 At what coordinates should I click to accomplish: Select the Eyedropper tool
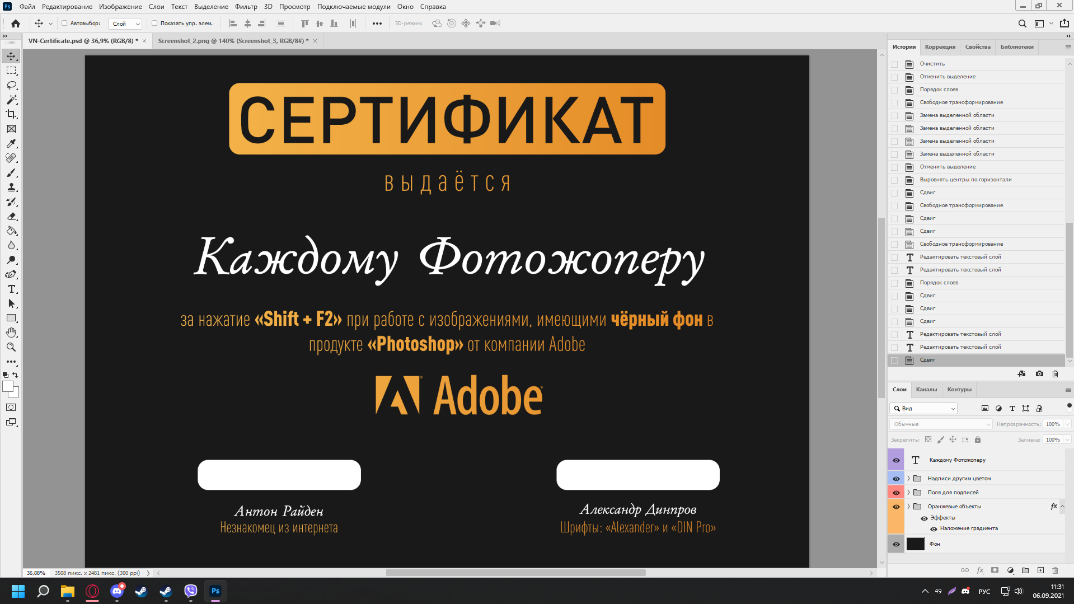tap(11, 143)
